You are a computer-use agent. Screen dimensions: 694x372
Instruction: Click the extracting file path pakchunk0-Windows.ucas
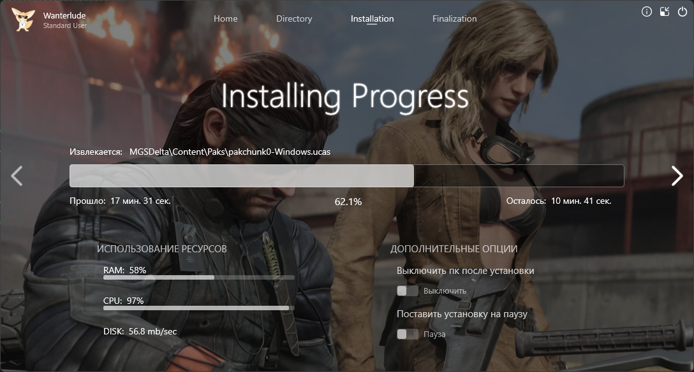230,152
